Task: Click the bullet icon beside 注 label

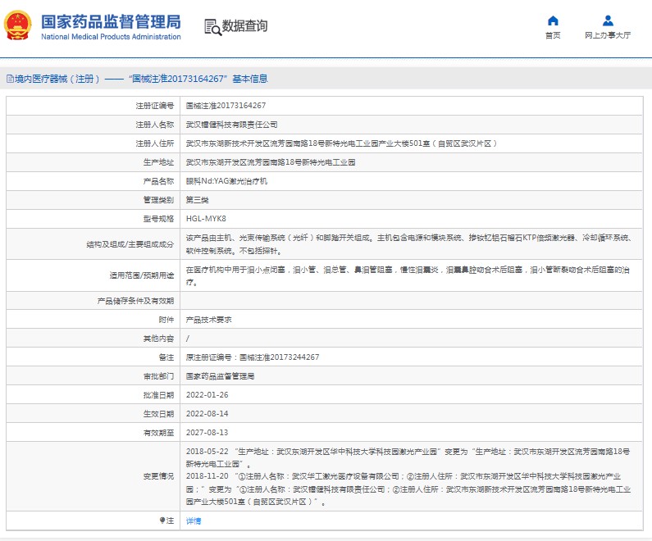Action: [162, 521]
